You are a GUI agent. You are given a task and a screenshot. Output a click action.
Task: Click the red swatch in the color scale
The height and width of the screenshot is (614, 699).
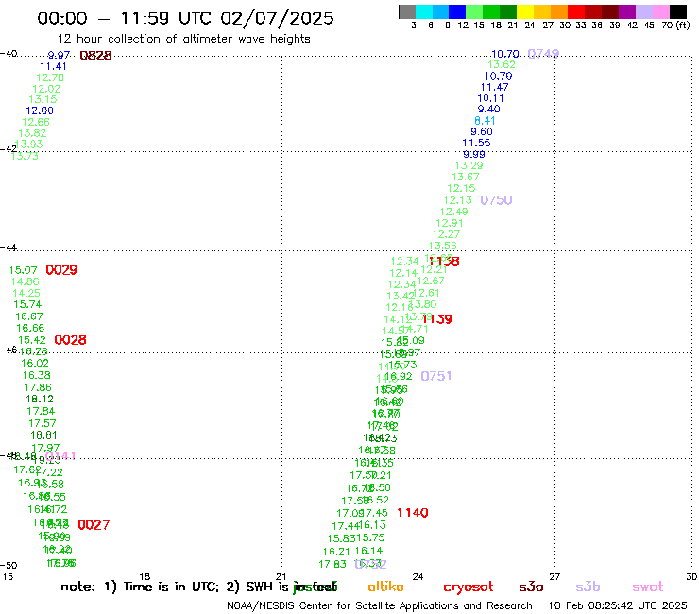(x=576, y=11)
